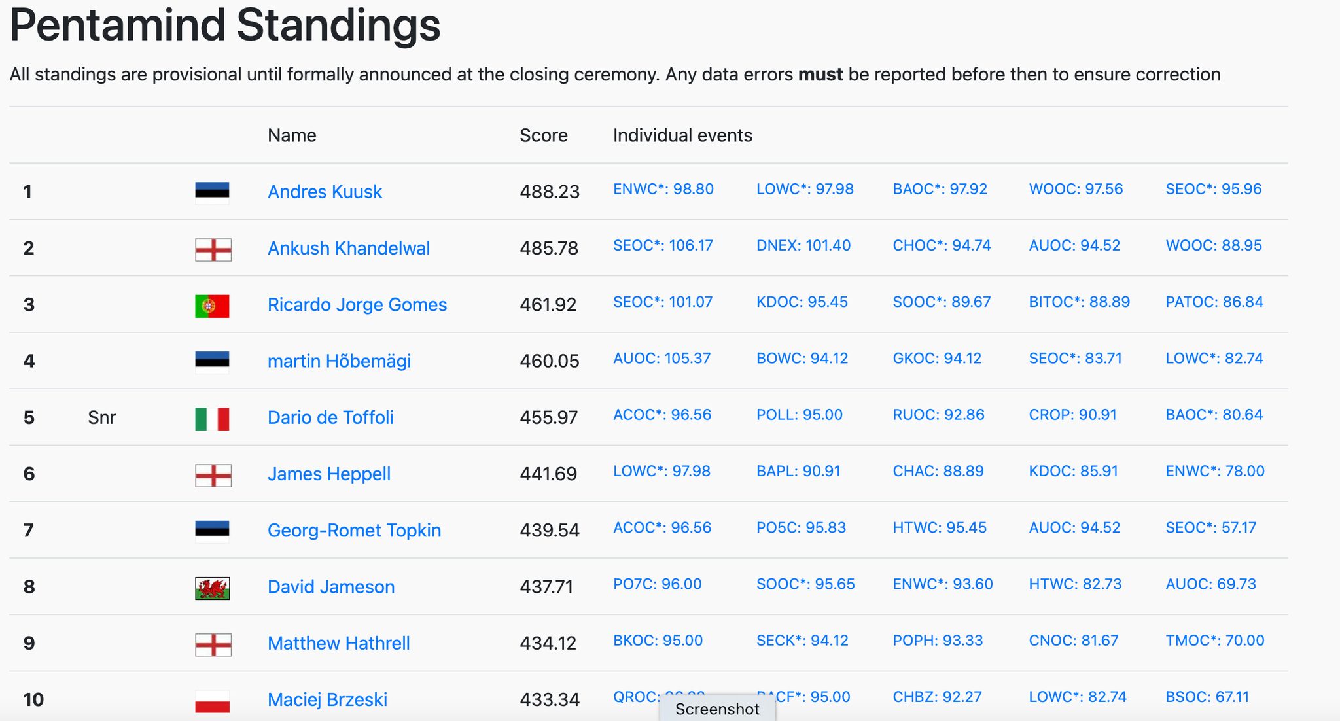Click the Screenshot label at the bottom
The width and height of the screenshot is (1340, 721).
[717, 709]
